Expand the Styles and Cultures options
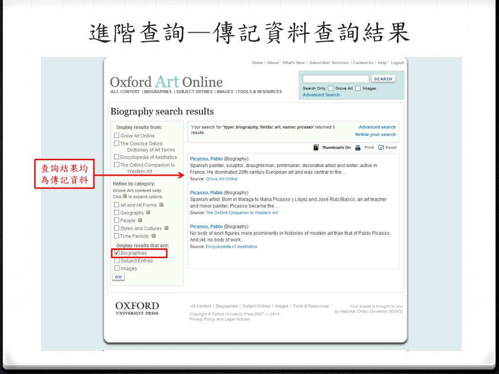This screenshot has width=499, height=374. click(x=167, y=228)
